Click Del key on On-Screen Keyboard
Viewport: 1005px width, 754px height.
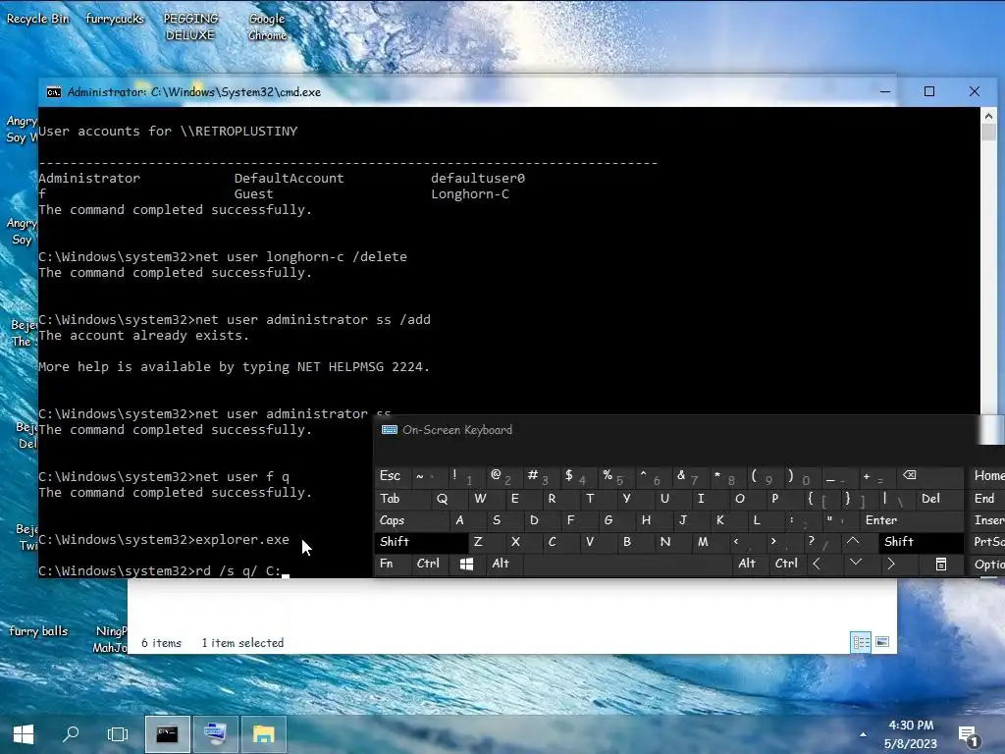939,498
